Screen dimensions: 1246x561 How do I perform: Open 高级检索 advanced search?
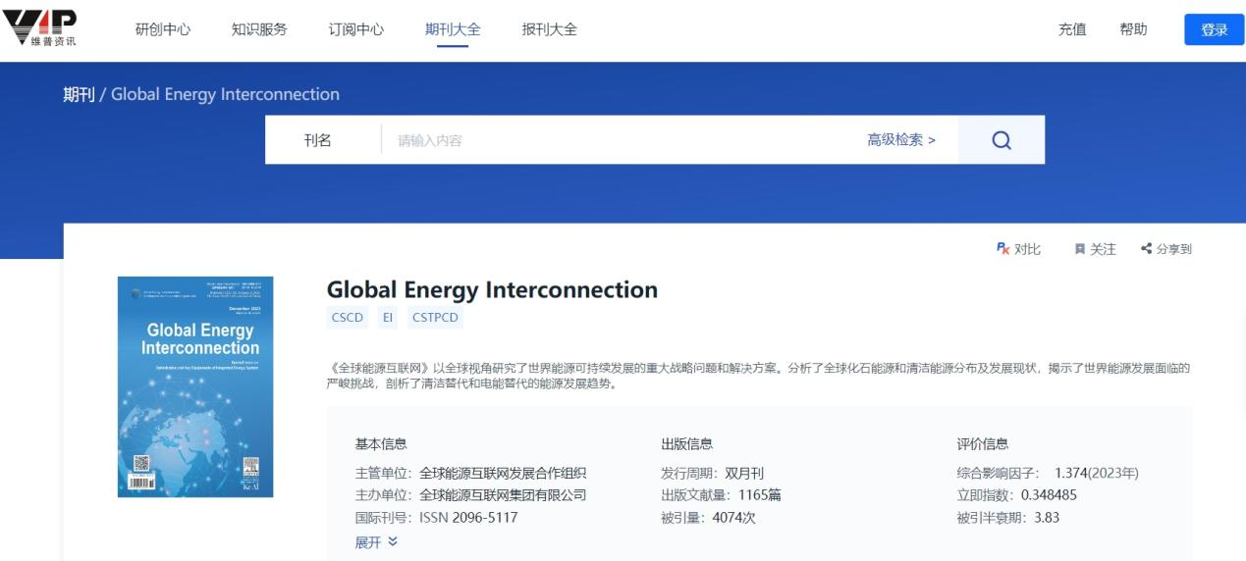[901, 140]
